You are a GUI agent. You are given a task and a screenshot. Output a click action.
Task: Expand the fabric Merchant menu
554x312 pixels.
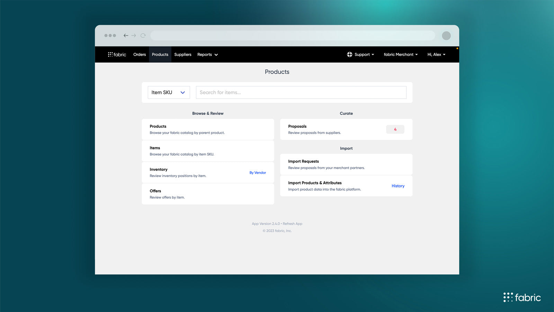401,54
